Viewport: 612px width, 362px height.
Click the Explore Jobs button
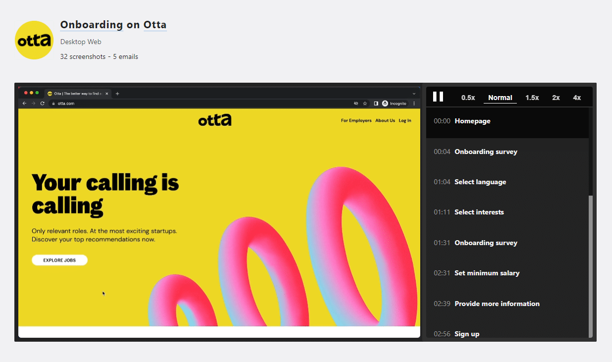tap(59, 260)
